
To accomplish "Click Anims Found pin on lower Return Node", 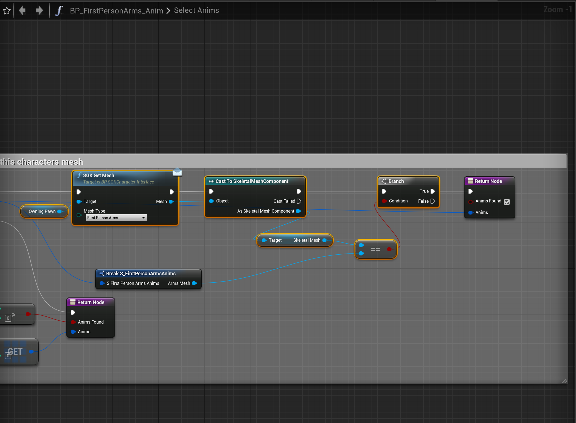I will click(x=73, y=322).
